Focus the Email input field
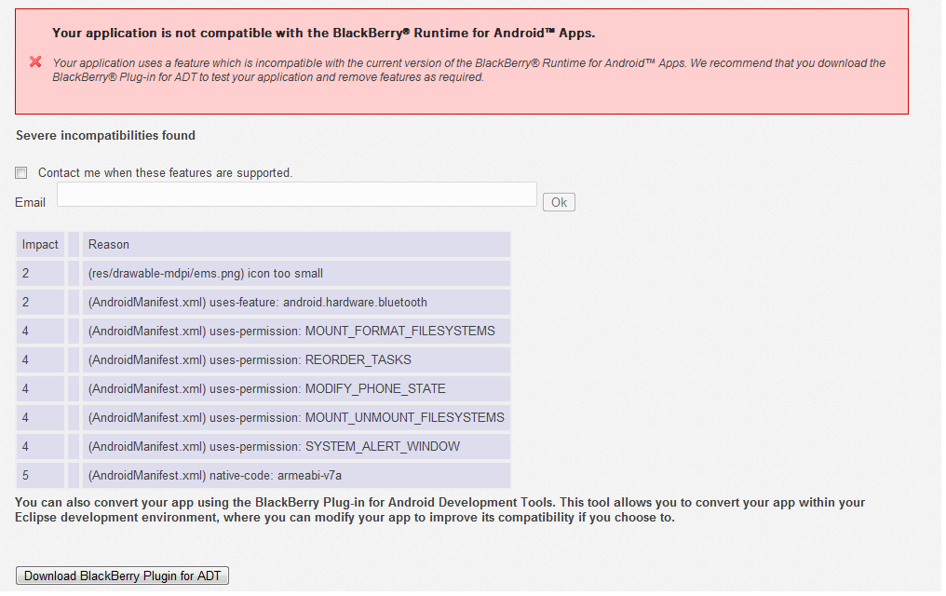 [x=296, y=195]
